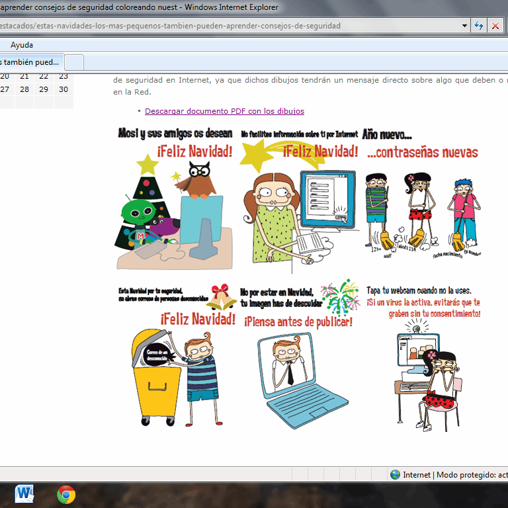Open a new blank tab
This screenshot has height=508, width=508.
tap(75, 62)
